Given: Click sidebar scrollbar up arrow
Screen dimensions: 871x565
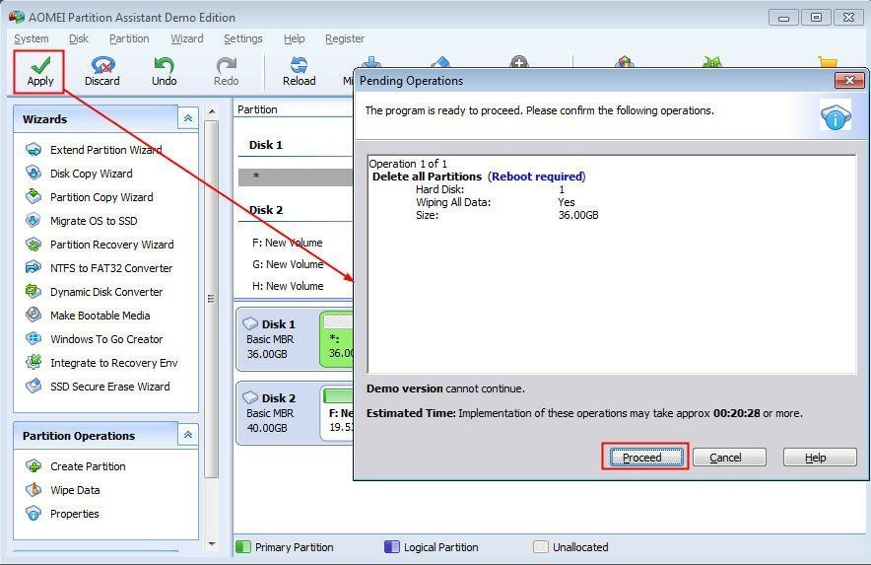Looking at the screenshot, I should (212, 111).
